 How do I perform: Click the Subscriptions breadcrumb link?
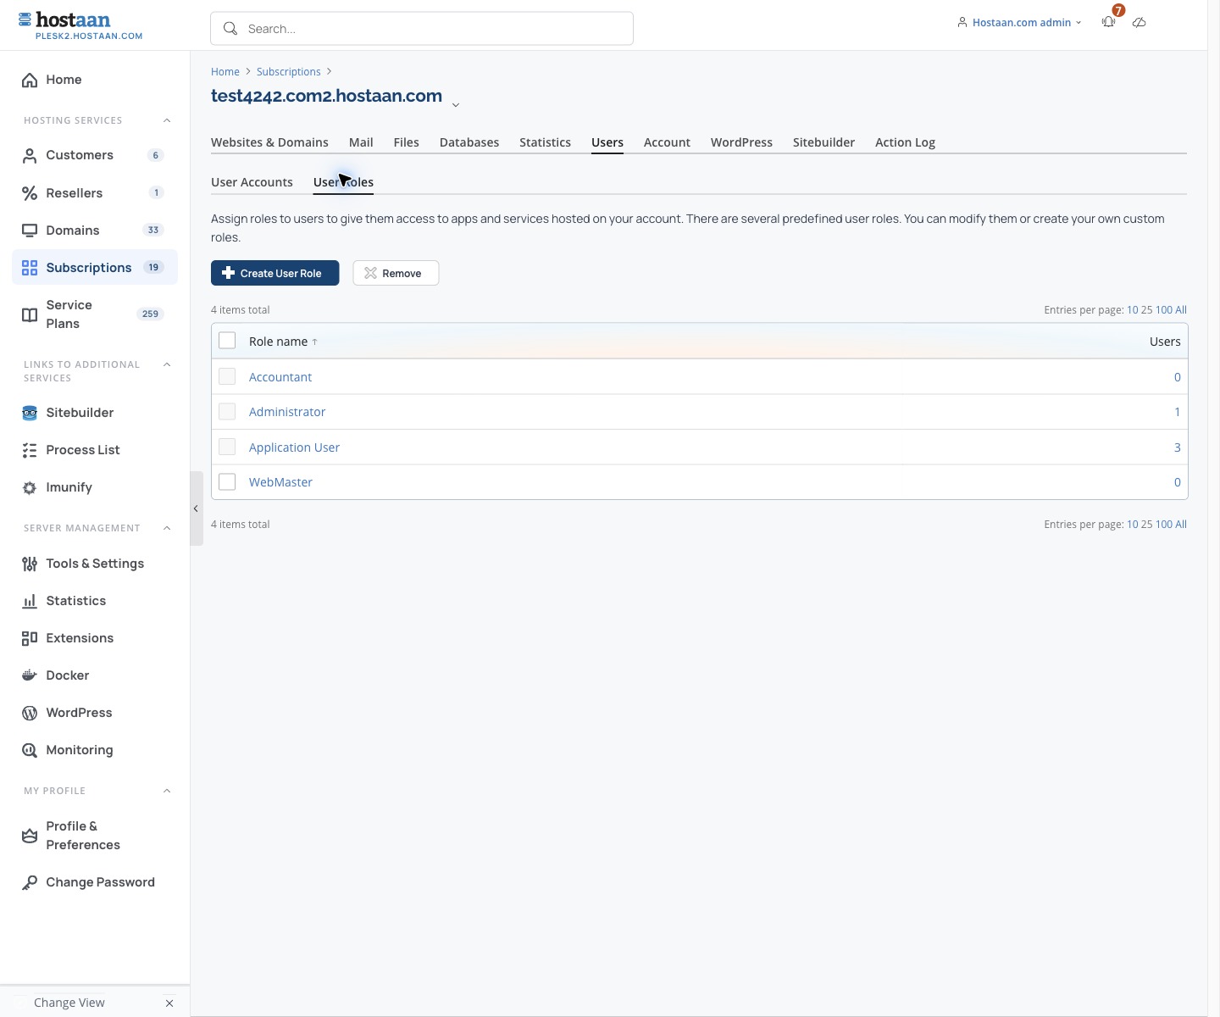click(289, 72)
